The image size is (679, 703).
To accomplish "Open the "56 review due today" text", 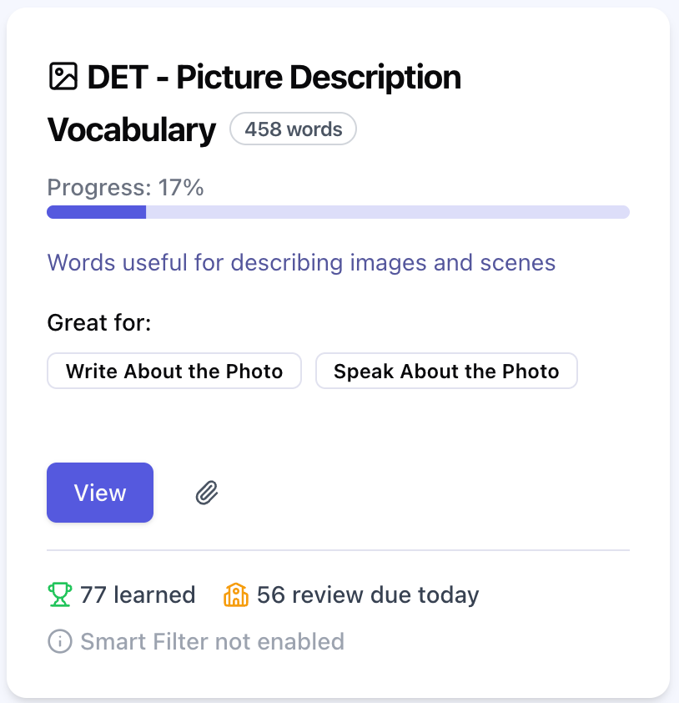I will point(368,595).
